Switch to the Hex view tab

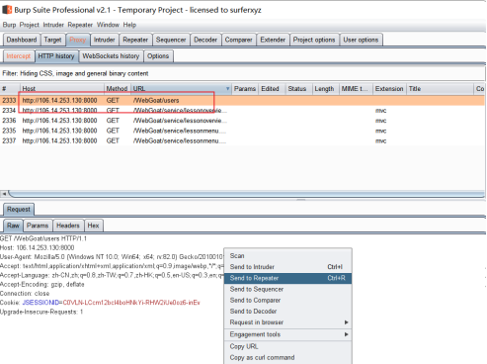(93, 226)
